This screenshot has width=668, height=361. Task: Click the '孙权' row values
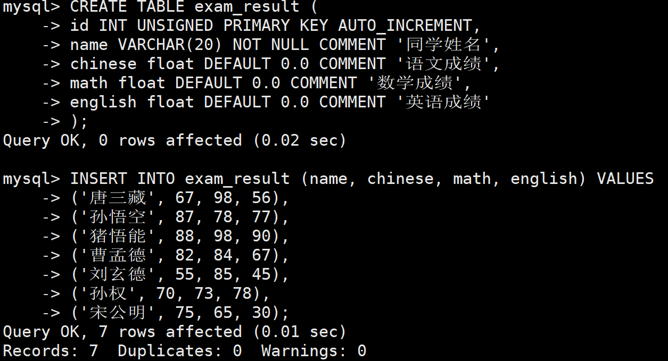tap(170, 293)
